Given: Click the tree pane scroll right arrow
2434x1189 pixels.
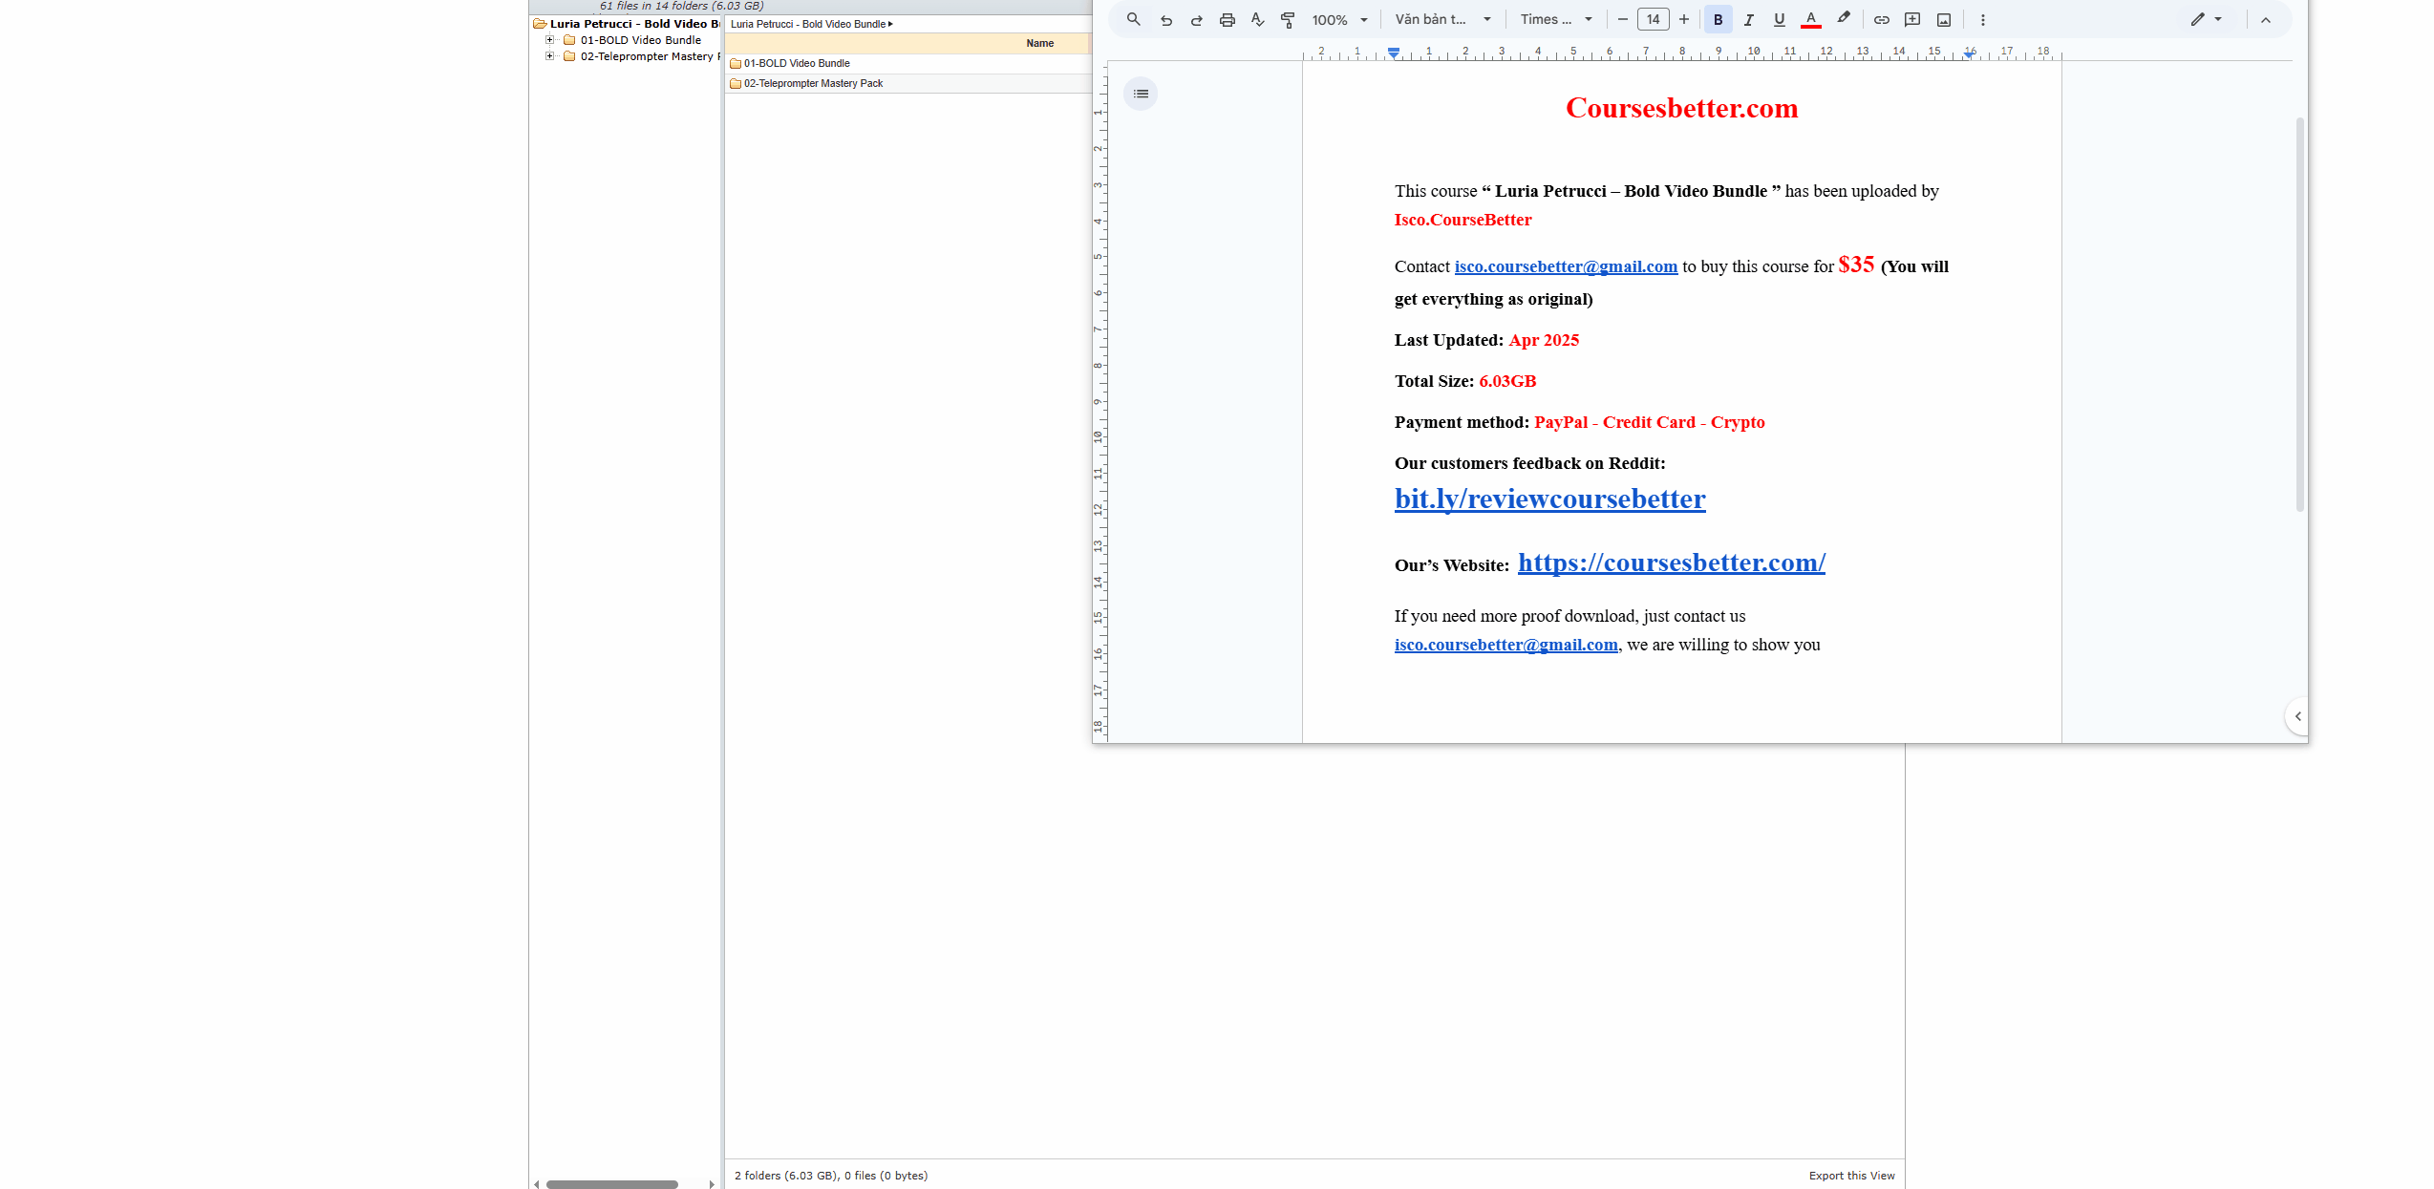Looking at the screenshot, I should point(712,1184).
